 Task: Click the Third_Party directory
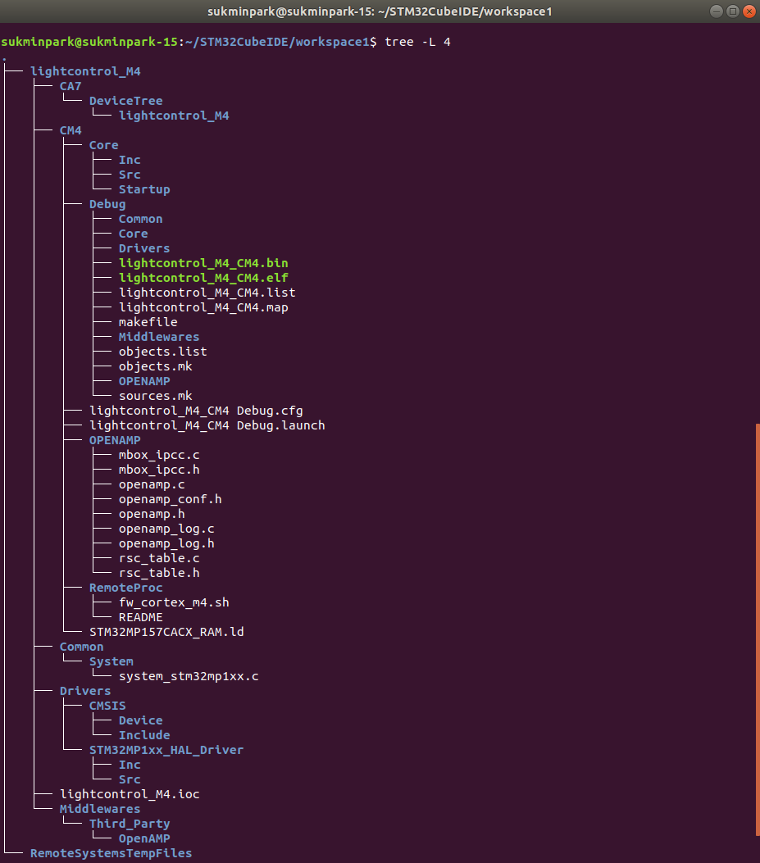pos(130,824)
